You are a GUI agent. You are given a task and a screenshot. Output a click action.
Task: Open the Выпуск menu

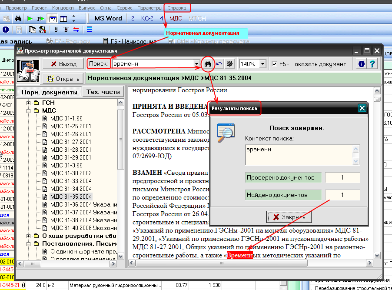click(x=87, y=8)
